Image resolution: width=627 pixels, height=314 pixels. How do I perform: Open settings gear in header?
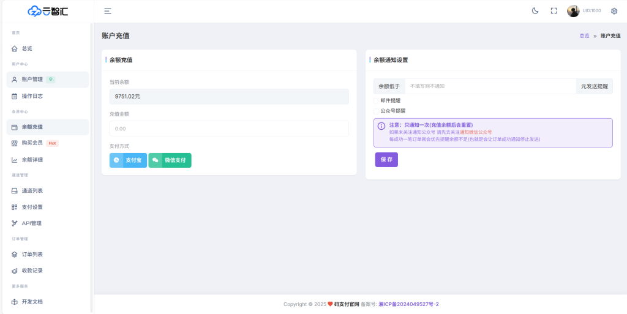click(x=614, y=11)
